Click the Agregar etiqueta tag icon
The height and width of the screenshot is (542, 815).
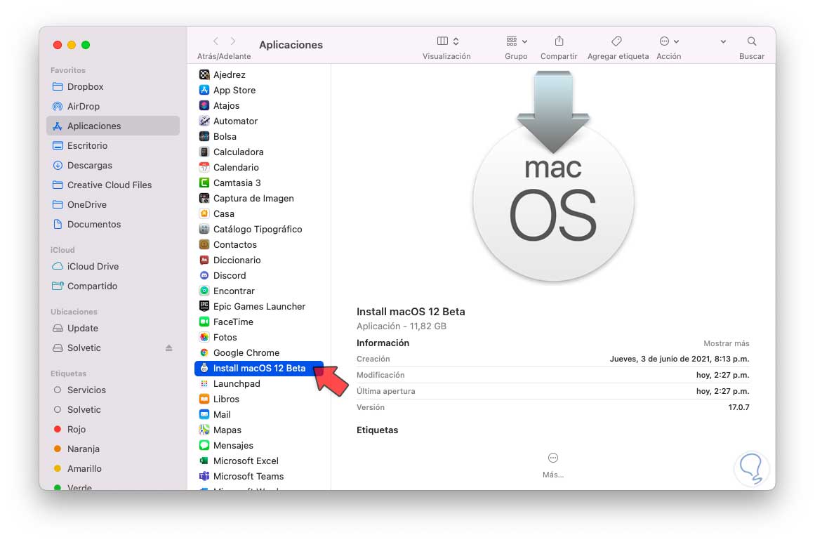point(616,41)
